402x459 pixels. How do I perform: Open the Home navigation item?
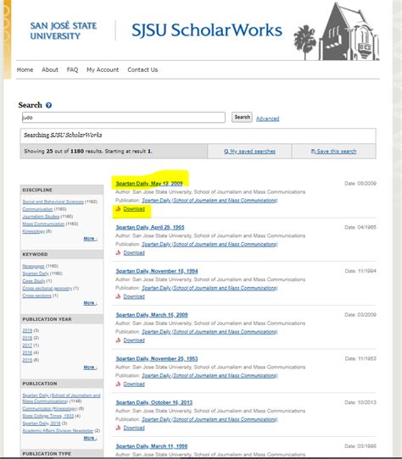25,69
